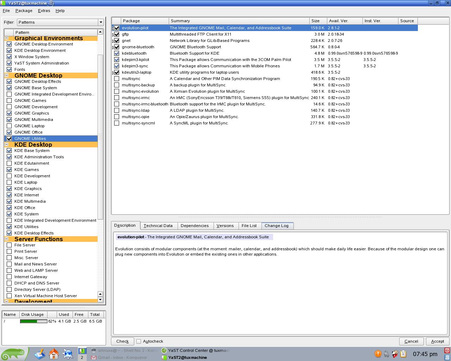Toggle the kdebluetooth package status checkbox
Screen dimensions: 451x361
pyautogui.click(x=117, y=53)
